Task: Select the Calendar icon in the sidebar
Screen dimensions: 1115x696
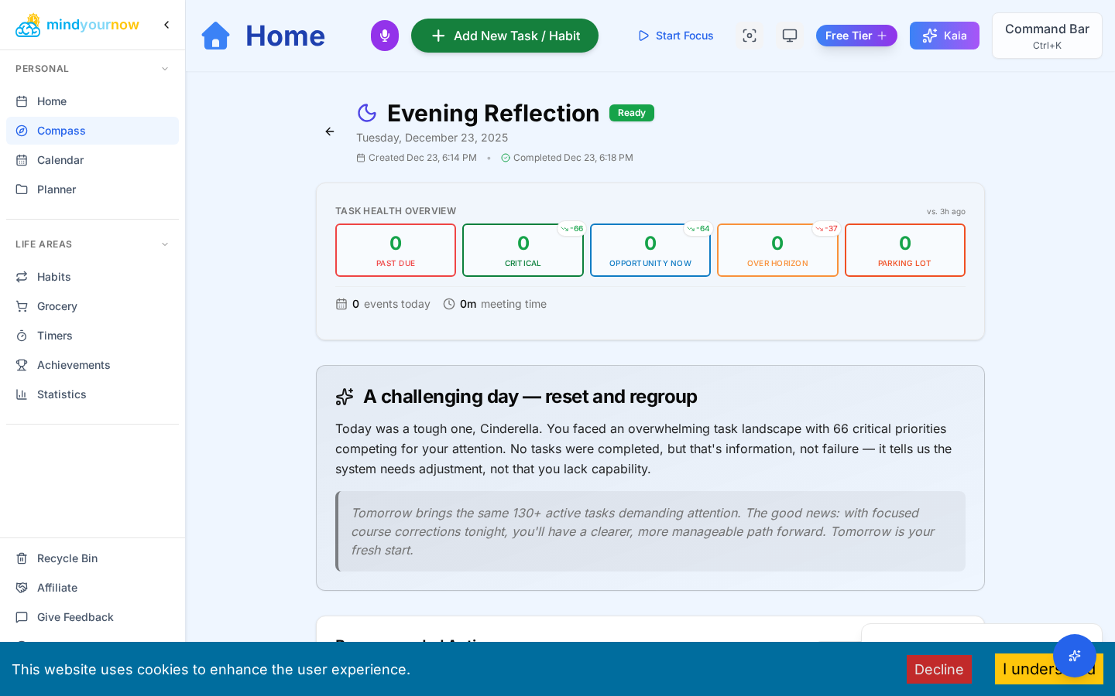Action: pos(21,160)
